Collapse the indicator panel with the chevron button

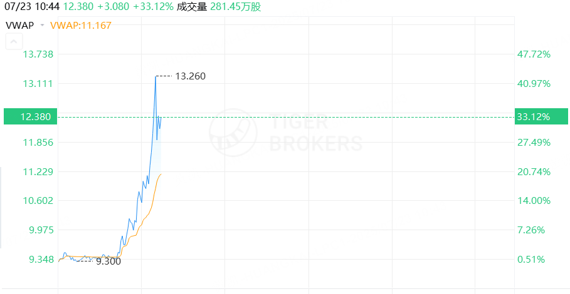[14, 41]
